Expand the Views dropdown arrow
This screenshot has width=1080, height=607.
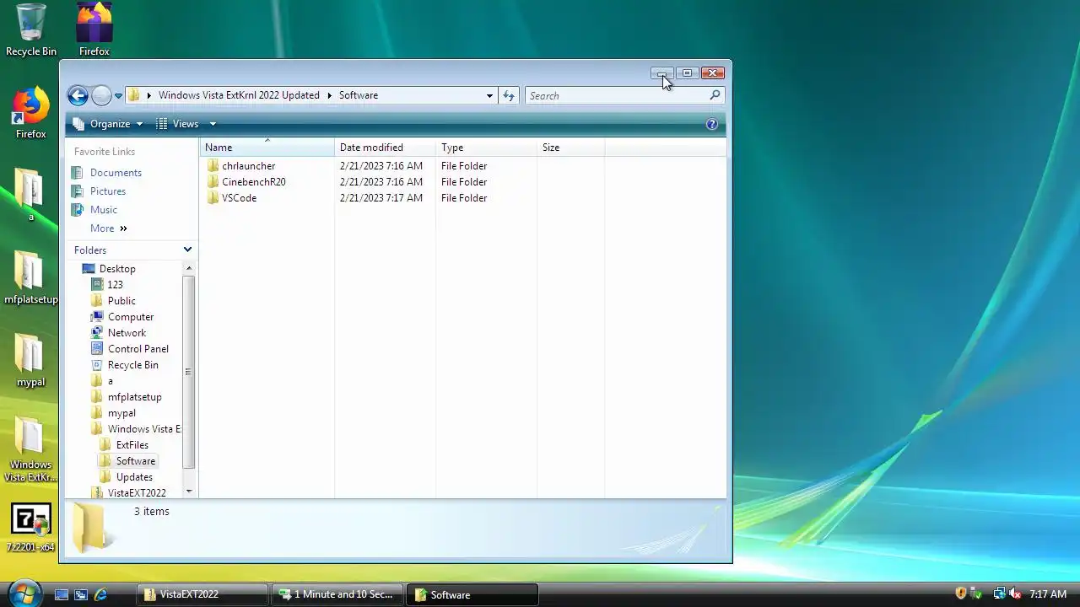213,124
